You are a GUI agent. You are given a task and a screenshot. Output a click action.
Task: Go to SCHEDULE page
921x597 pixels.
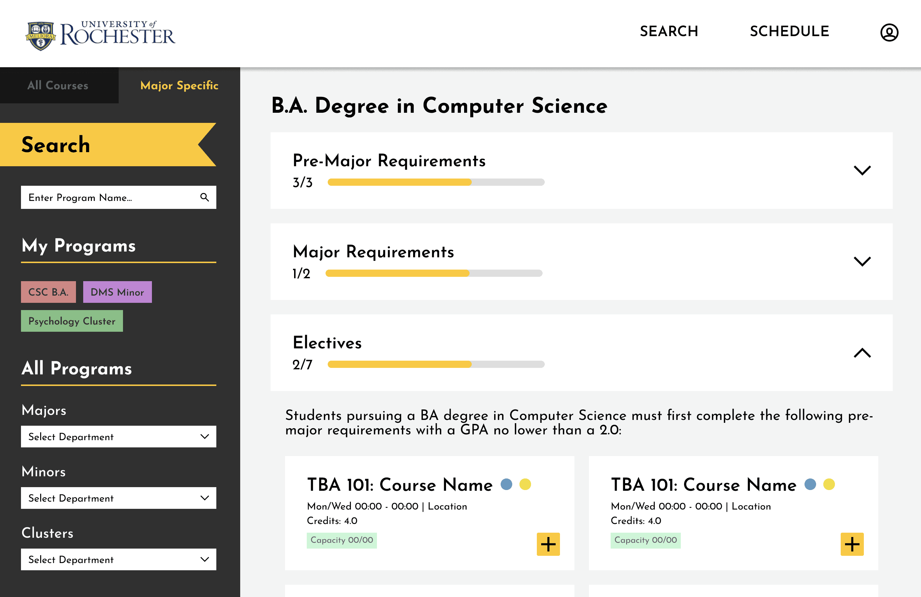click(789, 31)
